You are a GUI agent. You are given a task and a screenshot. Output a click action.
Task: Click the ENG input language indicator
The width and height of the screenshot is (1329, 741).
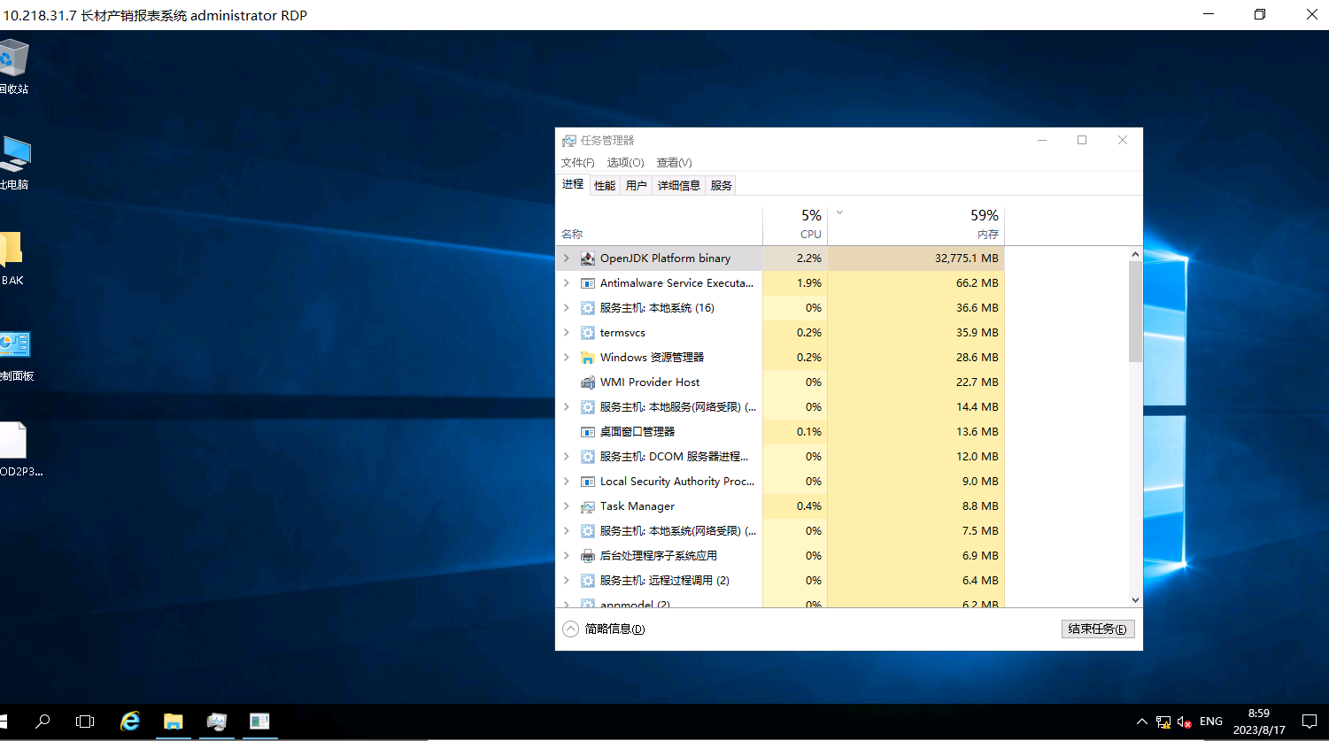pyautogui.click(x=1211, y=722)
